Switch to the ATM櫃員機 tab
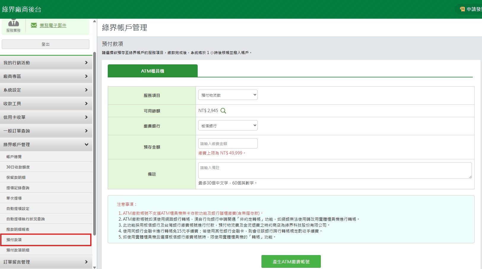The height and width of the screenshot is (269, 482). (153, 71)
